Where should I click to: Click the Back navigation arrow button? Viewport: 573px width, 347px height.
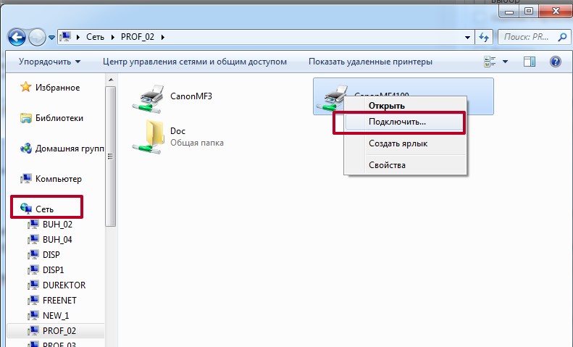click(x=18, y=36)
